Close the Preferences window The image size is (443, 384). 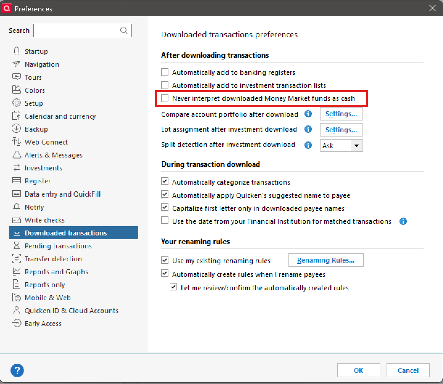(433, 8)
